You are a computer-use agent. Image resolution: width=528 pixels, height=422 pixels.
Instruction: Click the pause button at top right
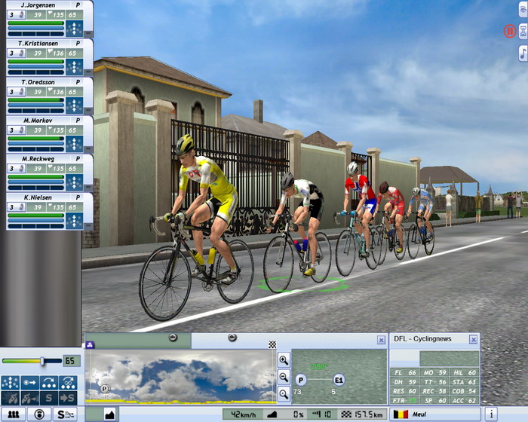(x=509, y=31)
